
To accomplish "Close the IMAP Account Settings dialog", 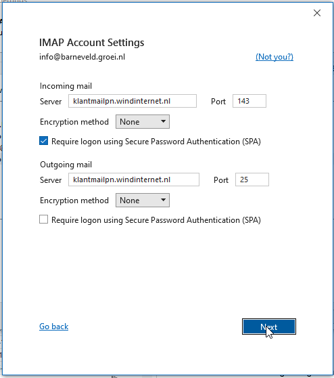I will [317, 13].
